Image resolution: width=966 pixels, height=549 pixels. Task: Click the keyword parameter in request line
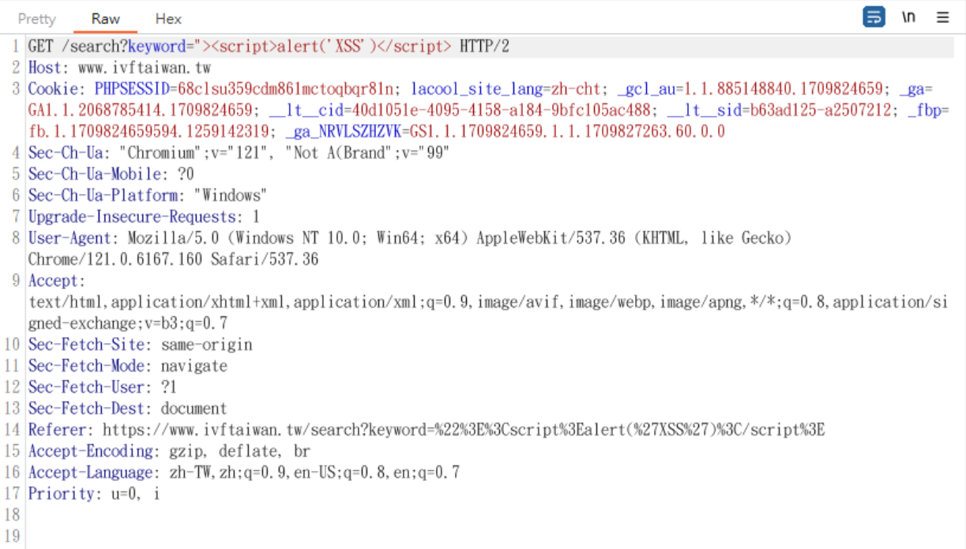157,47
